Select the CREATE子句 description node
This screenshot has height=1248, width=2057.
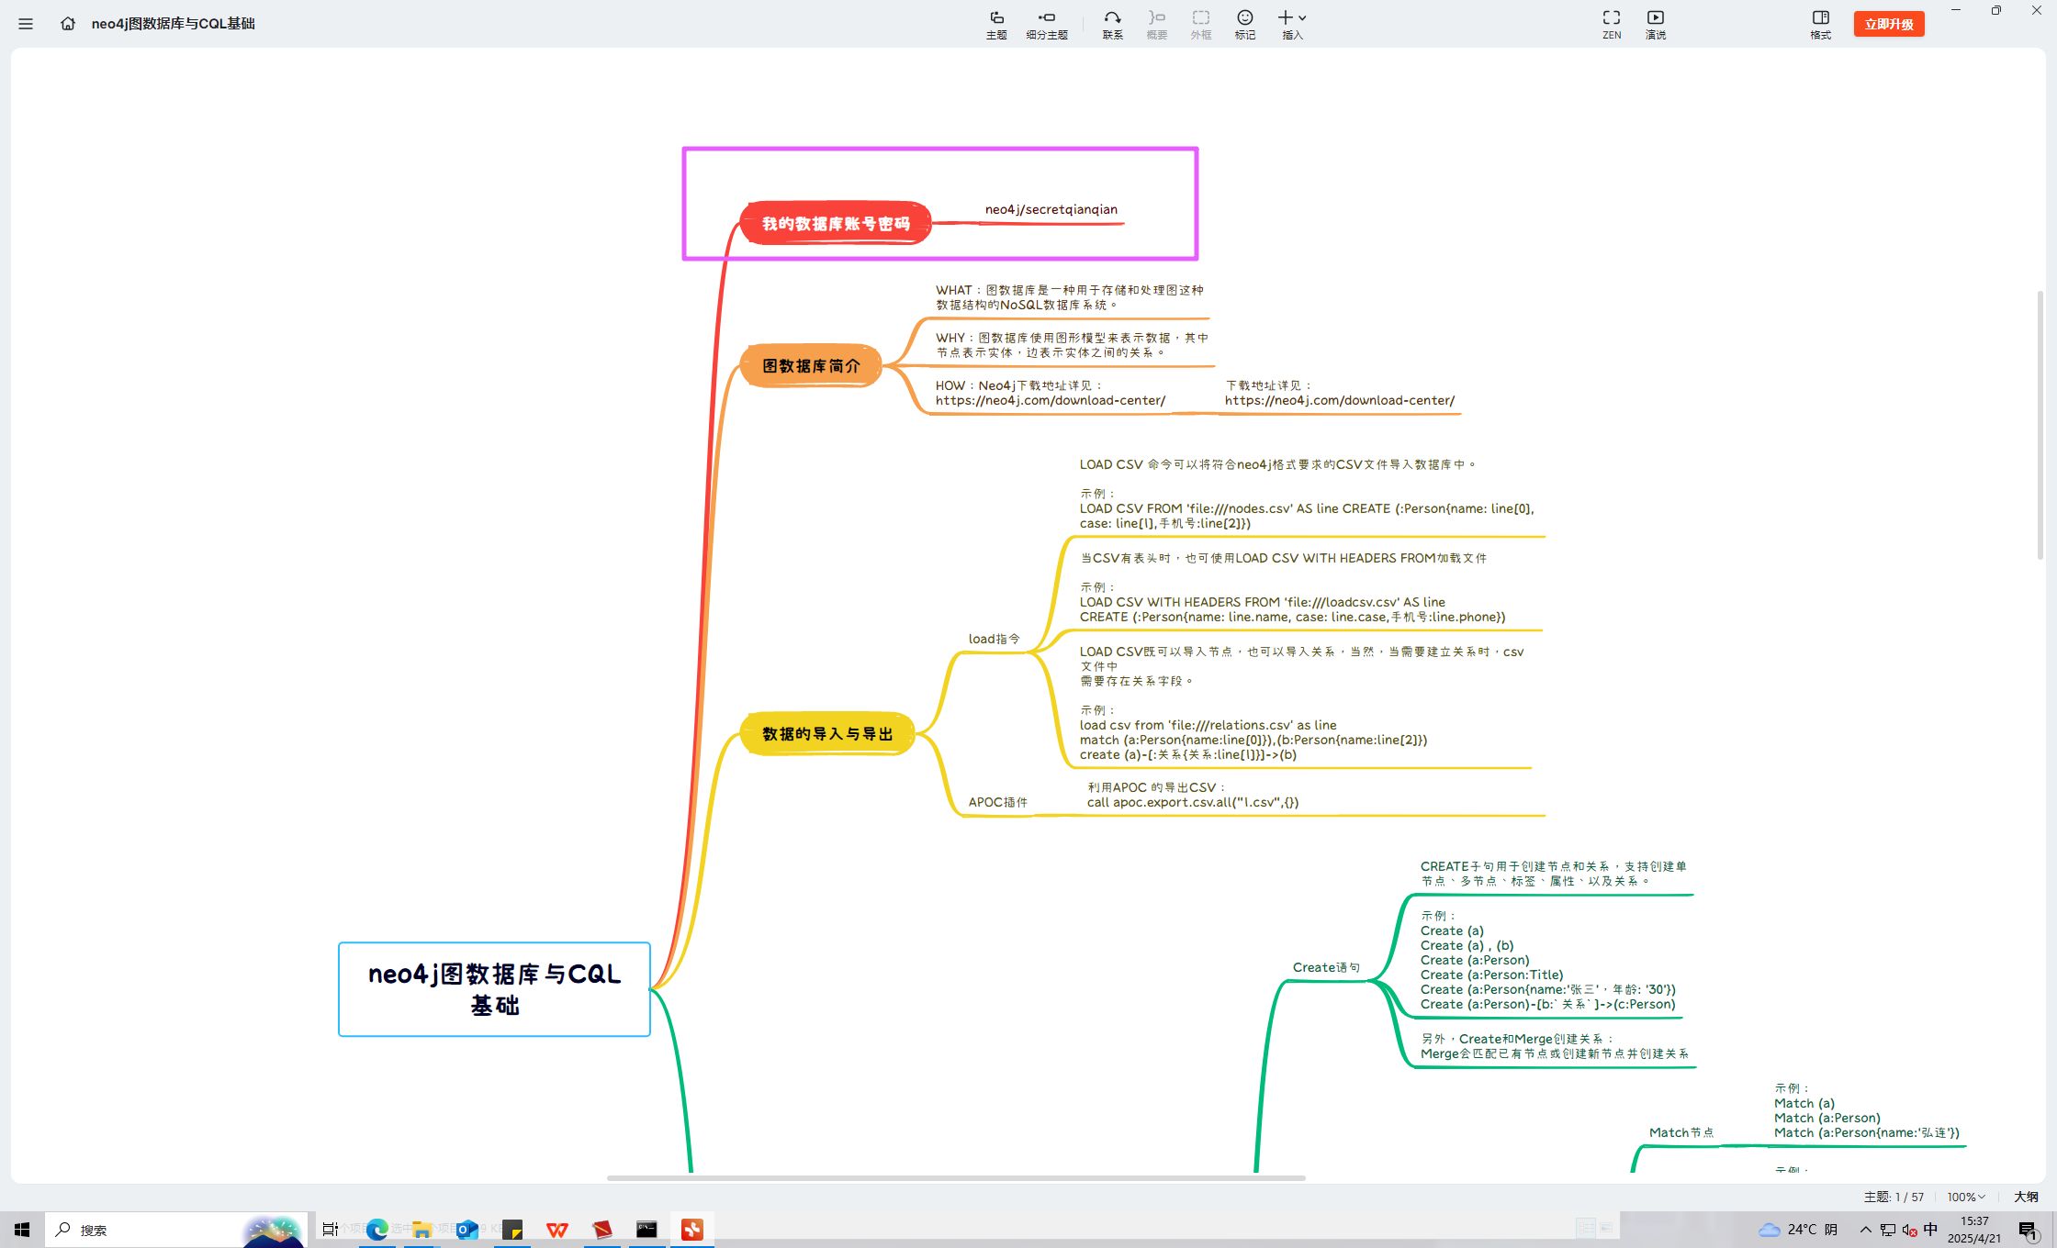pos(1554,874)
